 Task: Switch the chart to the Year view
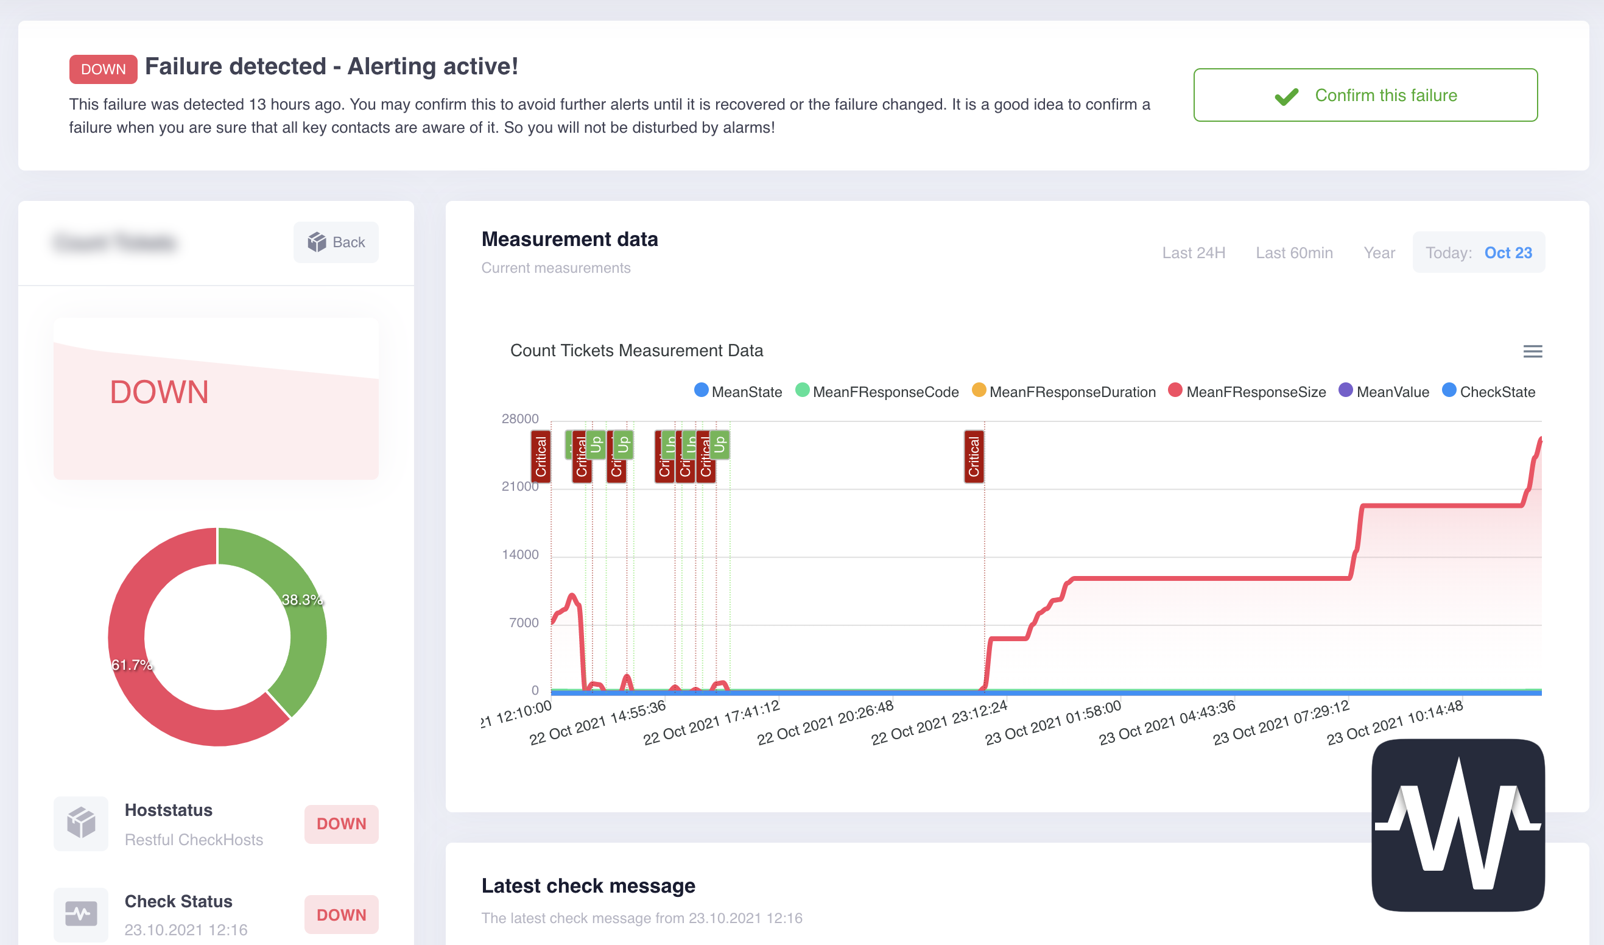click(x=1379, y=253)
